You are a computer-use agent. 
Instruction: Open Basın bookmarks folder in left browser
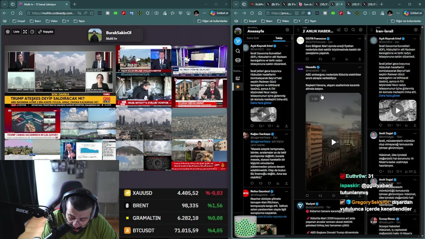(36, 21)
